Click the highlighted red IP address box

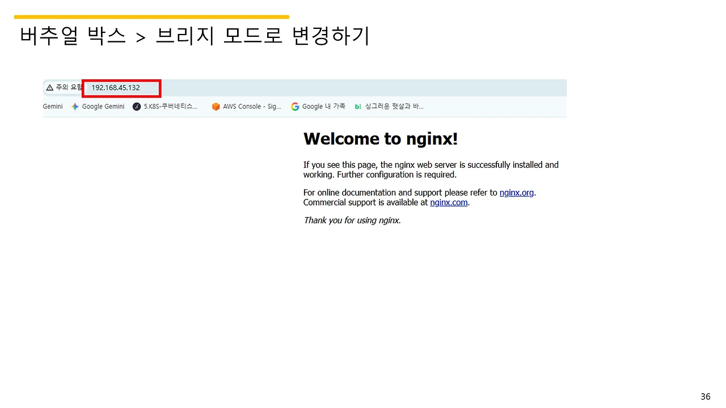point(121,88)
